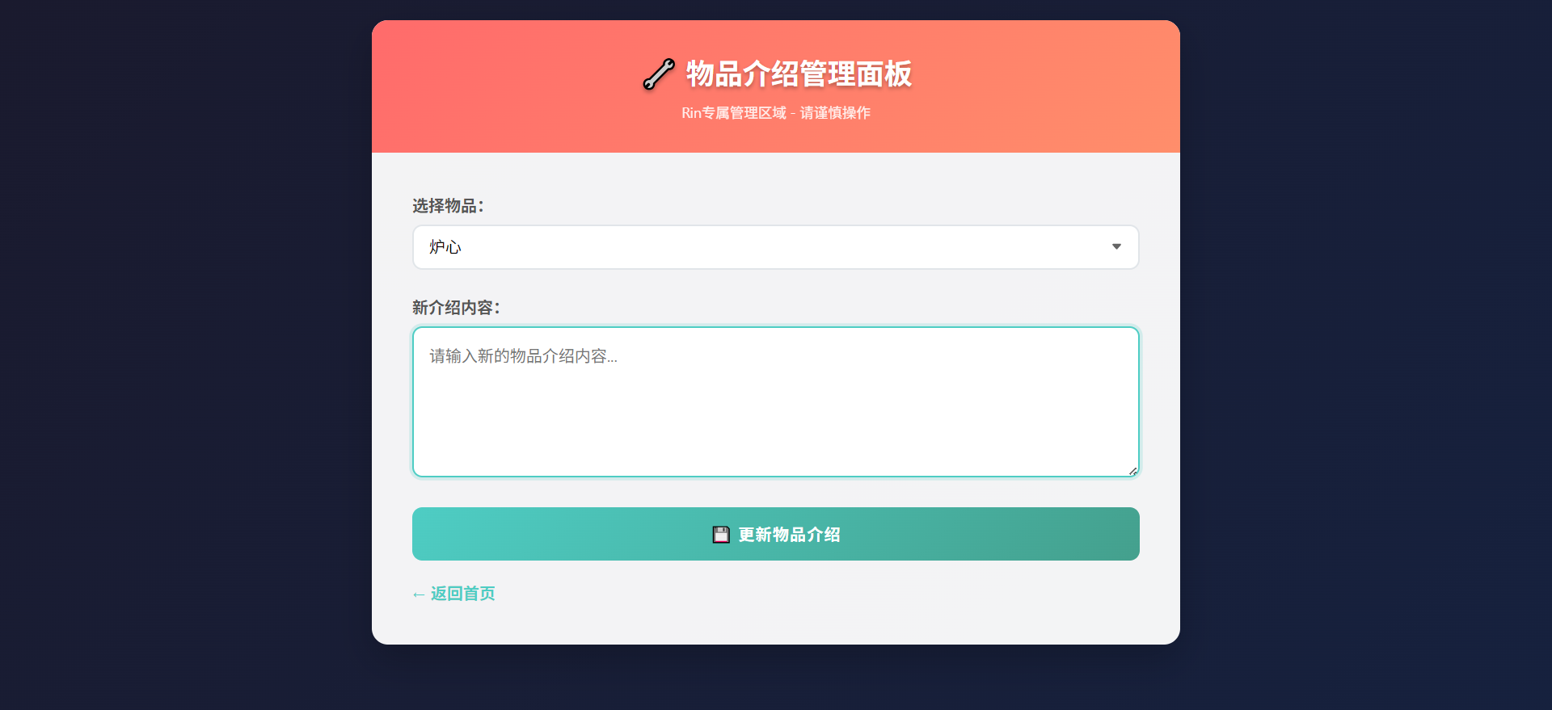This screenshot has height=710, width=1552.
Task: Click the 选择物品 field label
Action: [448, 206]
